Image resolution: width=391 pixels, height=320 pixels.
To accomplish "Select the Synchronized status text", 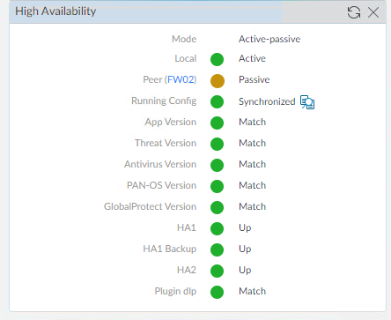I will click(x=267, y=101).
